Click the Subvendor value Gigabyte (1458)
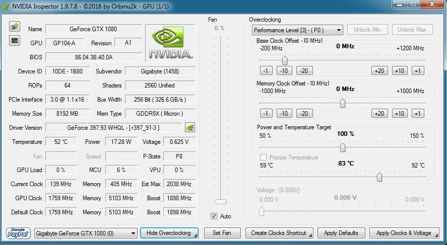The height and width of the screenshot is (245, 447). pos(160,71)
